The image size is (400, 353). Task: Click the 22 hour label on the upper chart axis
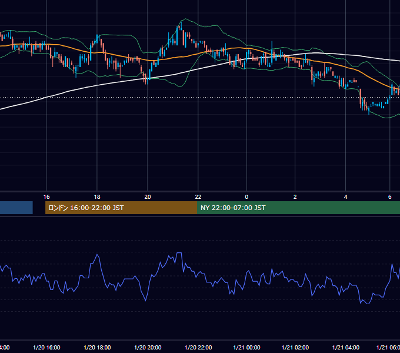pos(198,197)
